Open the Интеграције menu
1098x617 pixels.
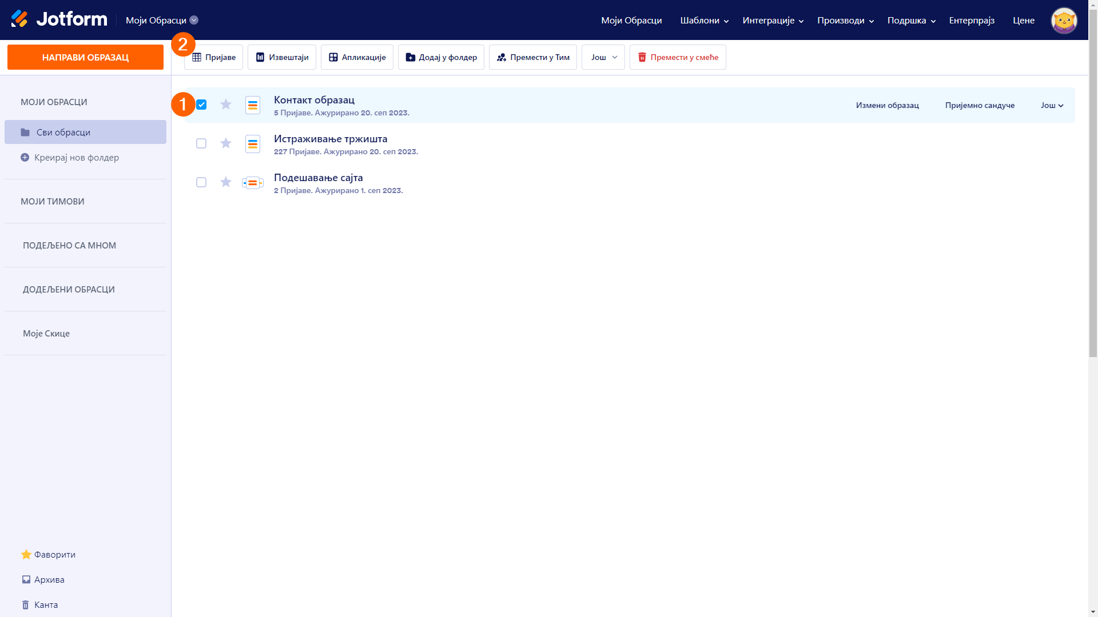(773, 21)
